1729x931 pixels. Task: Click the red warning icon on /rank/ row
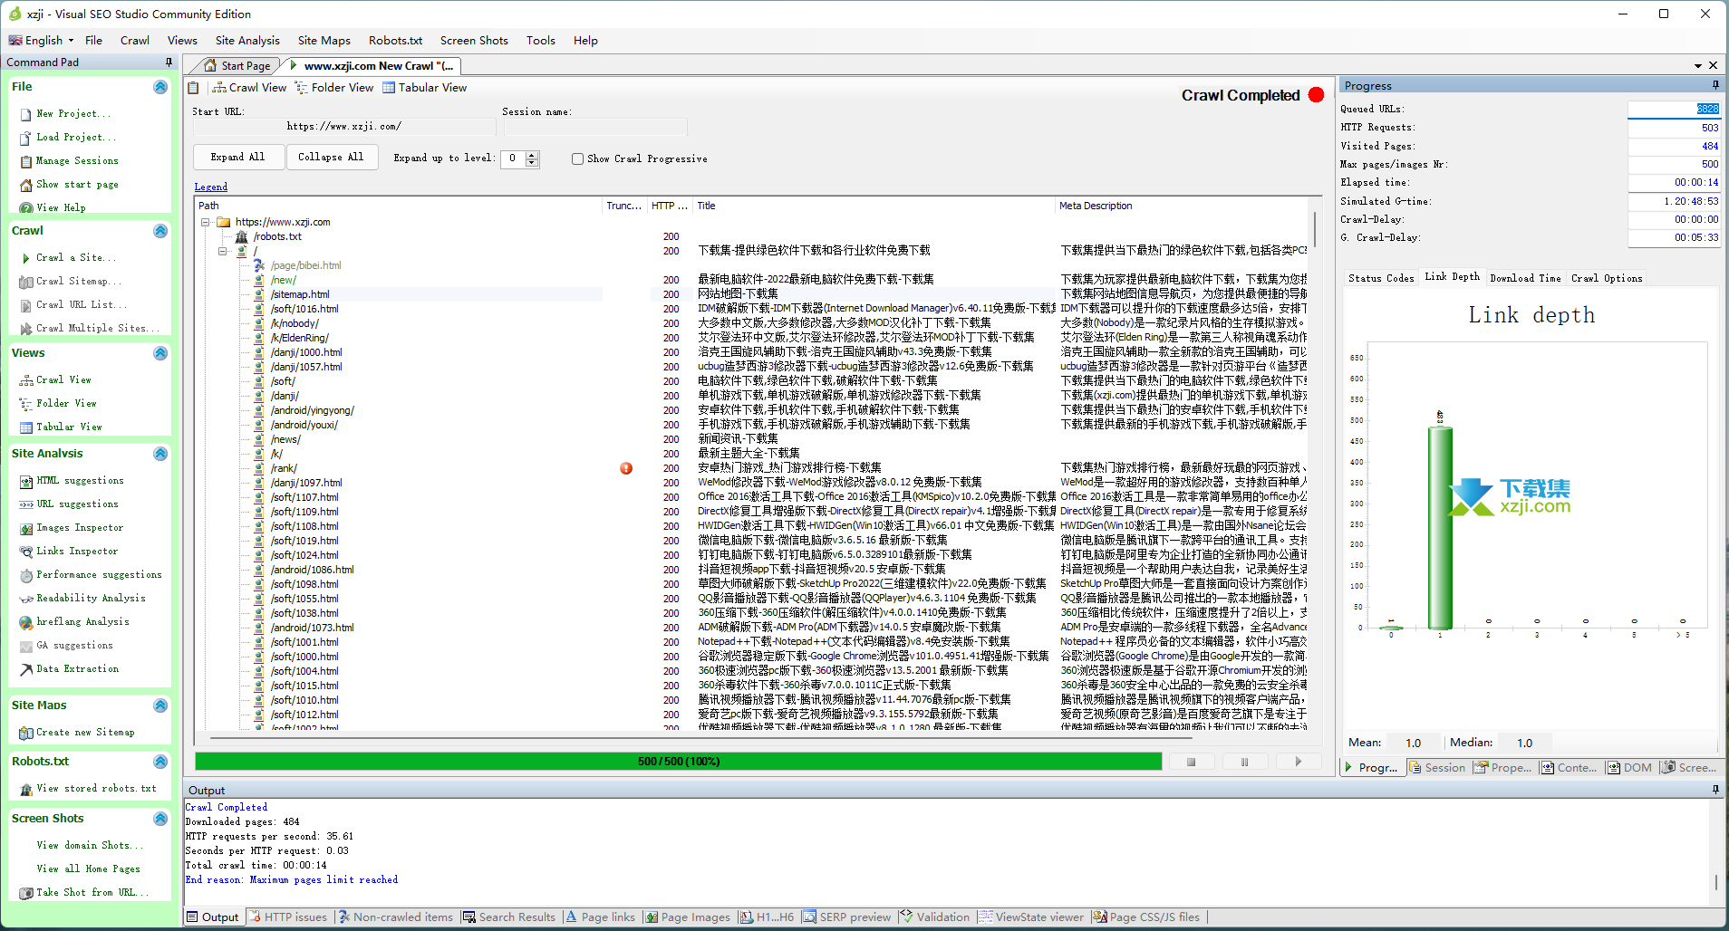626,468
